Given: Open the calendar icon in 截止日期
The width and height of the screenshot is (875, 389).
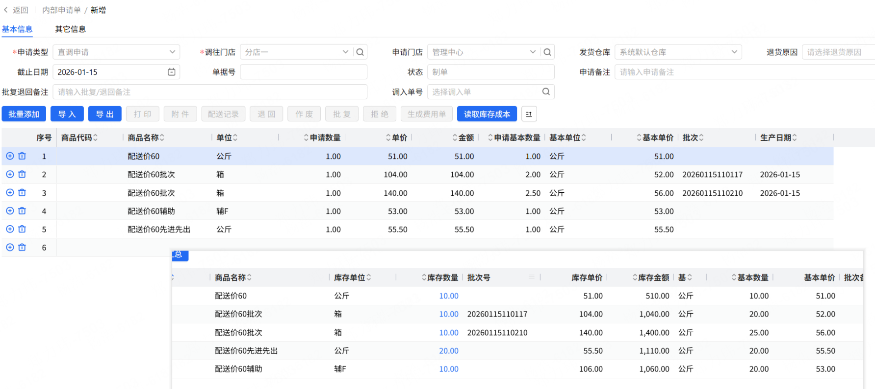Looking at the screenshot, I should (171, 72).
